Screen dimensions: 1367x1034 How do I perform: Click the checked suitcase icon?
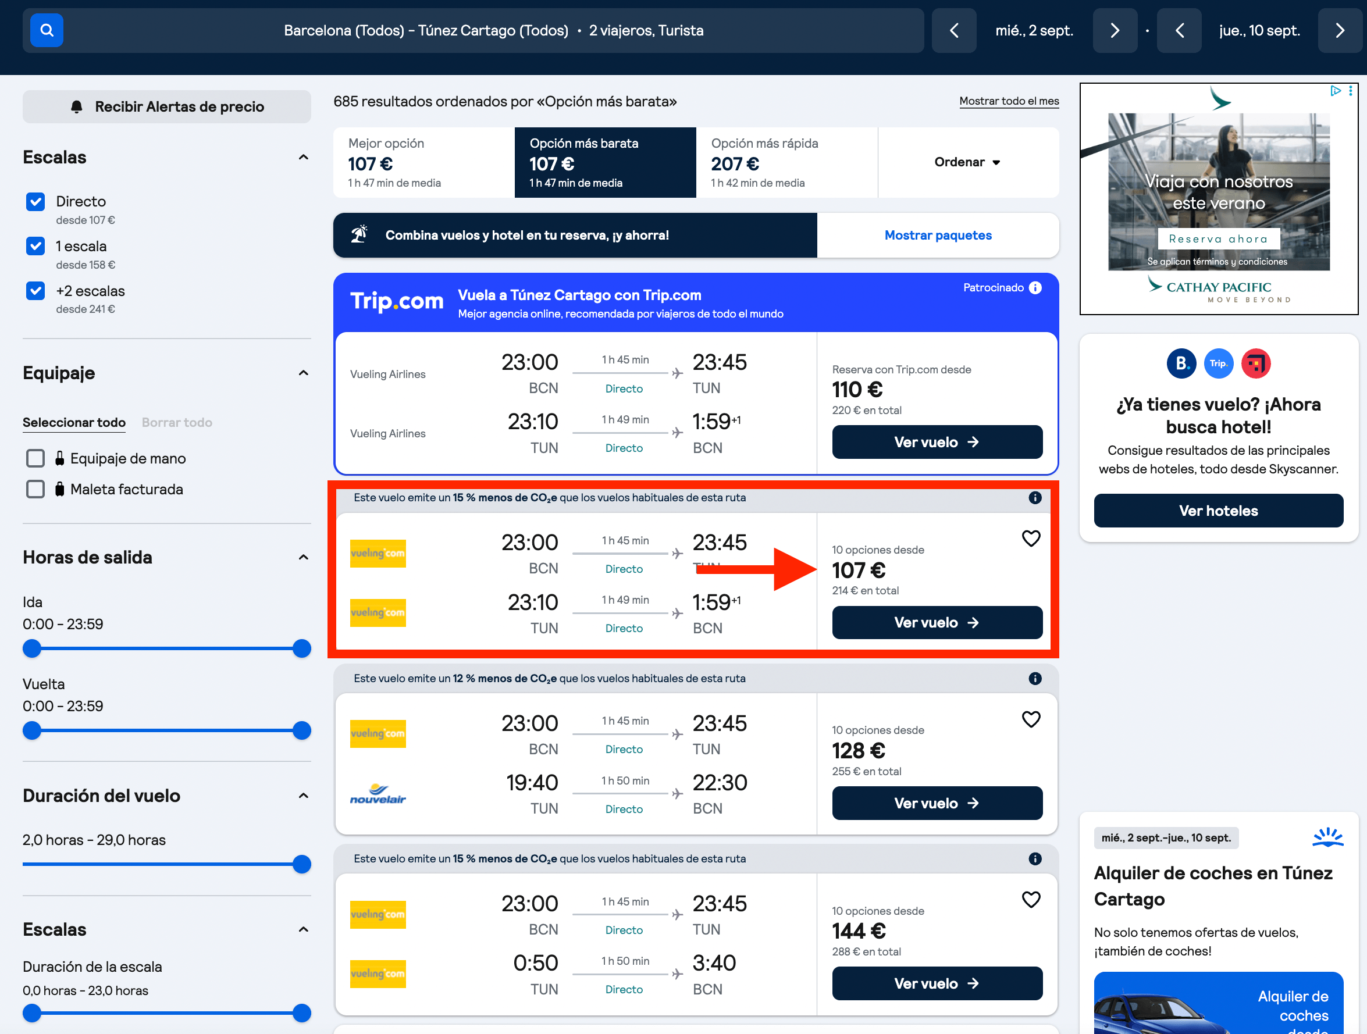[x=59, y=489]
